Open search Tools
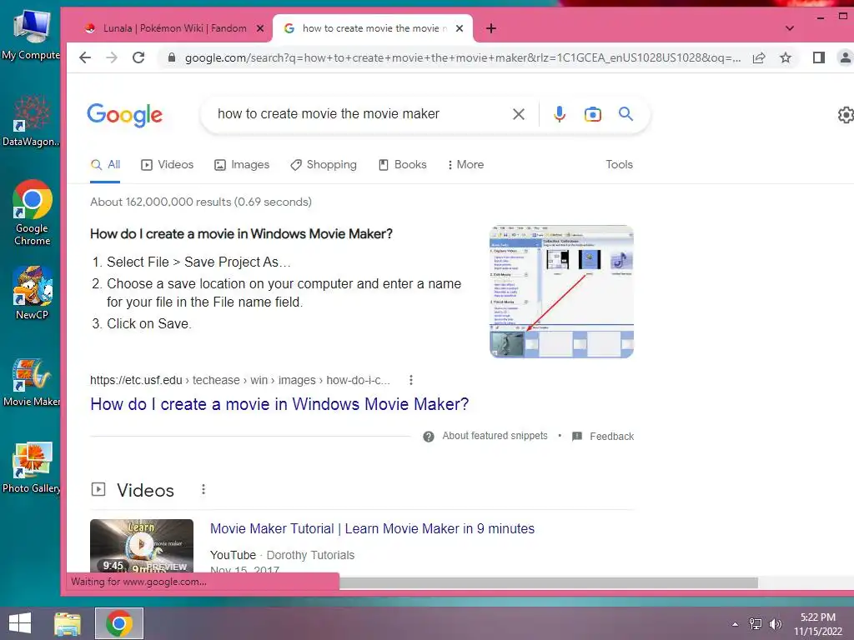 (x=620, y=164)
